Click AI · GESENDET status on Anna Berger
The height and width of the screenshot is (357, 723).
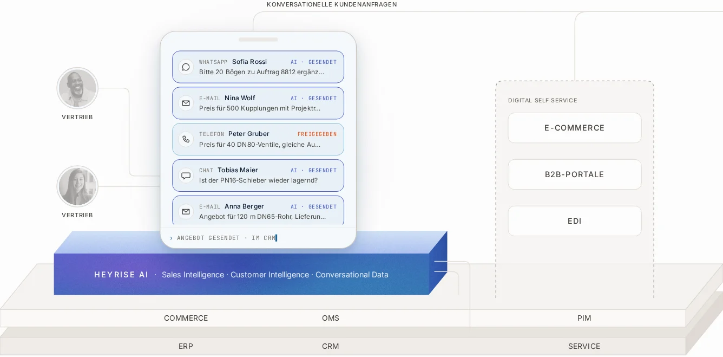313,207
